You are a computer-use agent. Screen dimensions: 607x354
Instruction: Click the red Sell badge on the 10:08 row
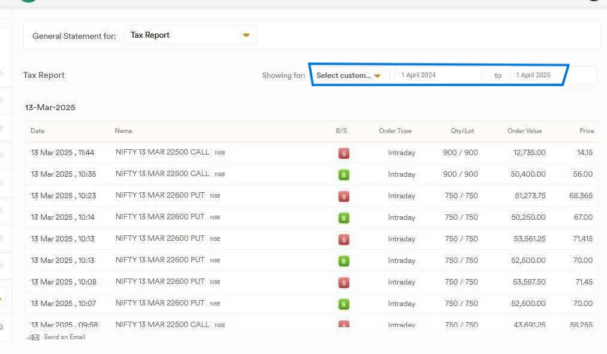(343, 283)
